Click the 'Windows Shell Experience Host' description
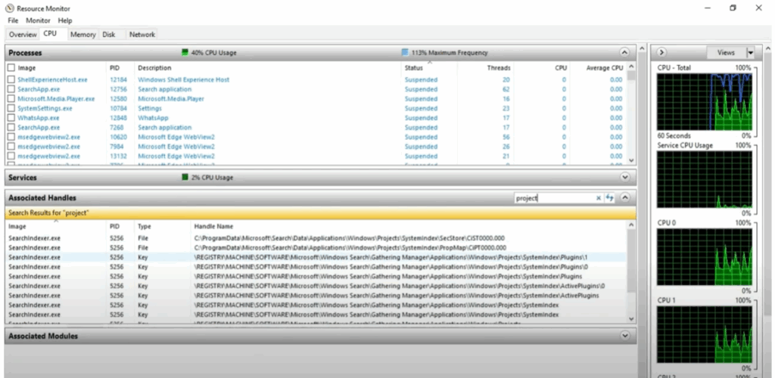Image resolution: width=775 pixels, height=378 pixels. [x=183, y=79]
